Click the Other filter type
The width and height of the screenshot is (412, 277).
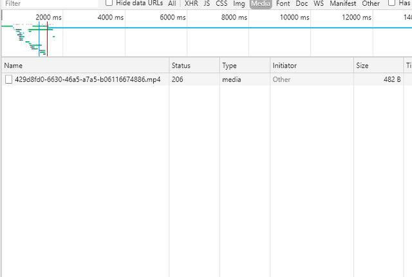(371, 3)
